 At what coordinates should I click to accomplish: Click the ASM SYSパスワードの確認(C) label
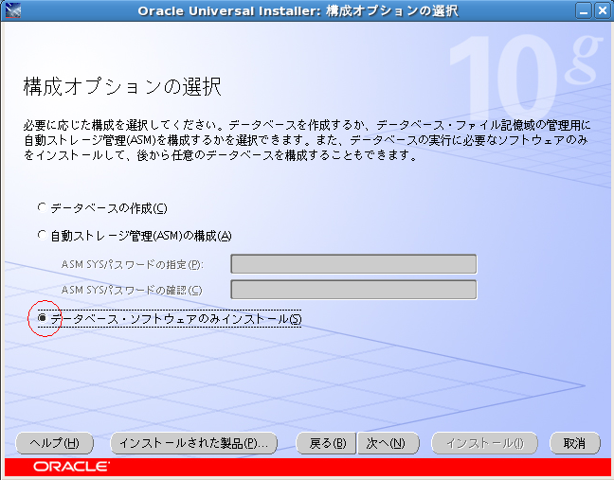pyautogui.click(x=132, y=291)
